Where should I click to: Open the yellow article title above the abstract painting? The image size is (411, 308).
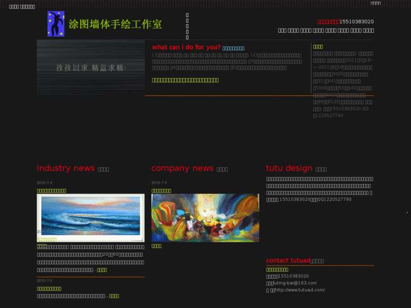tap(161, 191)
